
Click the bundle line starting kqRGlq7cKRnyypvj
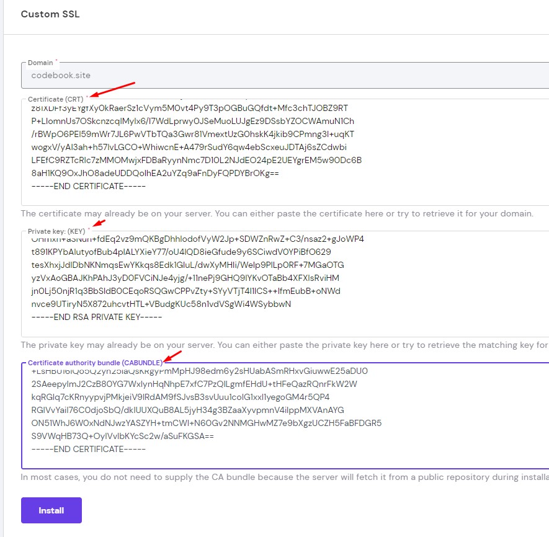(x=181, y=397)
